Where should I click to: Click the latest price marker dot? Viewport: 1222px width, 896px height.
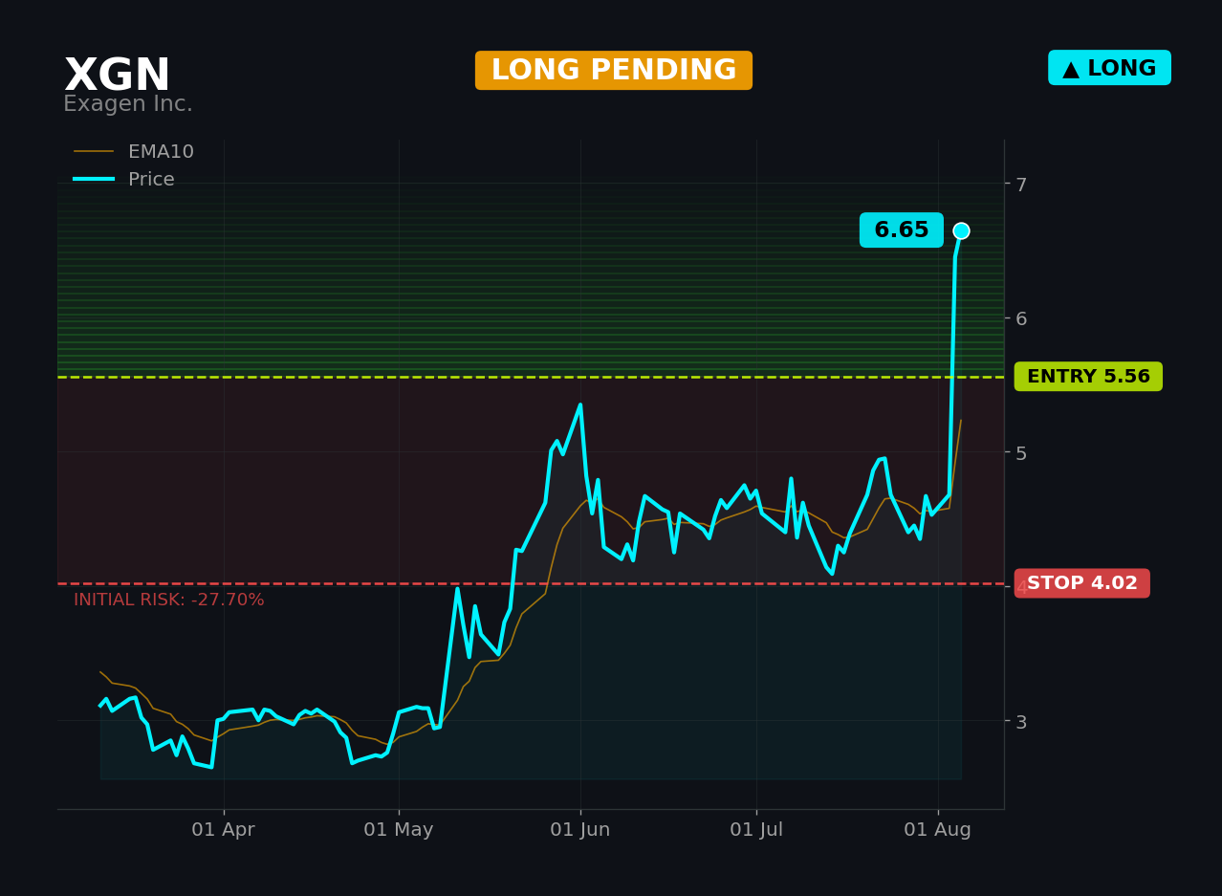tap(961, 230)
